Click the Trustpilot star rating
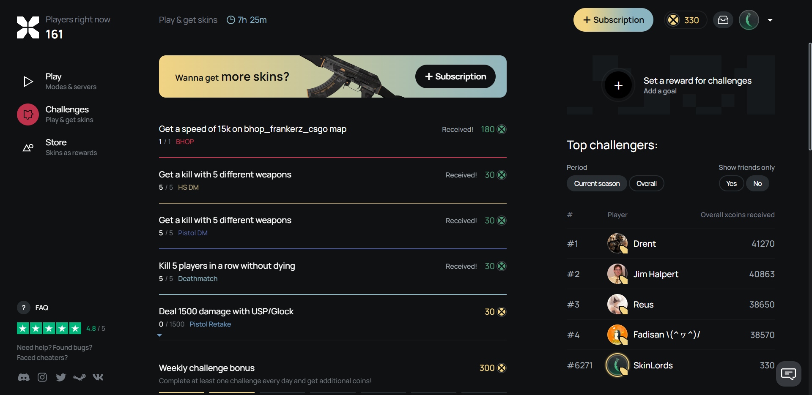 [x=49, y=328]
